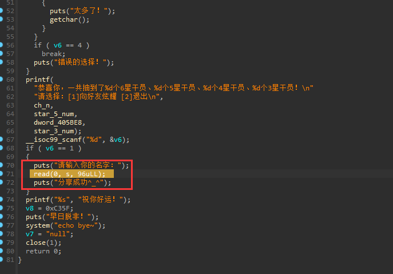The width and height of the screenshot is (393, 274).
Task: Toggle breakpoint dot on line 58
Action: click(x=1, y=62)
